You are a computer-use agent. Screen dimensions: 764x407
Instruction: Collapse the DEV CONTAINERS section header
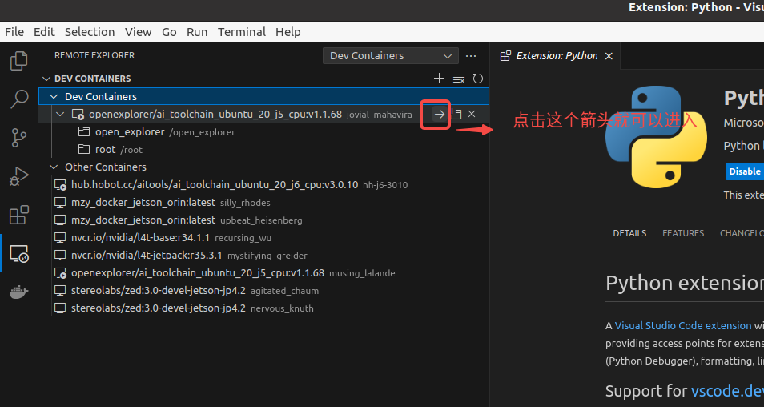coord(92,79)
